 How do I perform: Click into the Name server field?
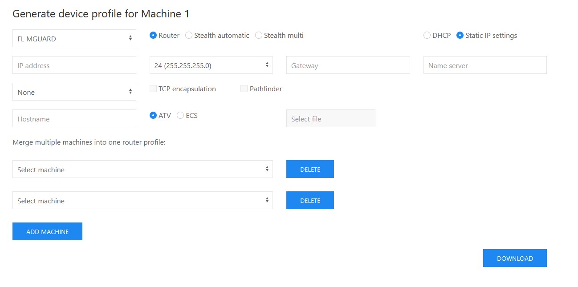(x=484, y=65)
